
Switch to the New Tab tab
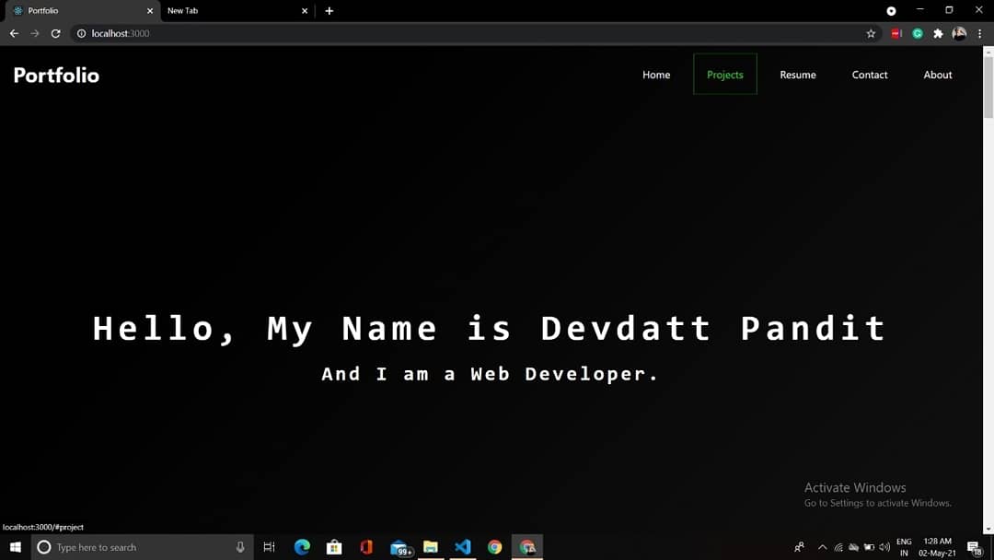click(x=235, y=11)
